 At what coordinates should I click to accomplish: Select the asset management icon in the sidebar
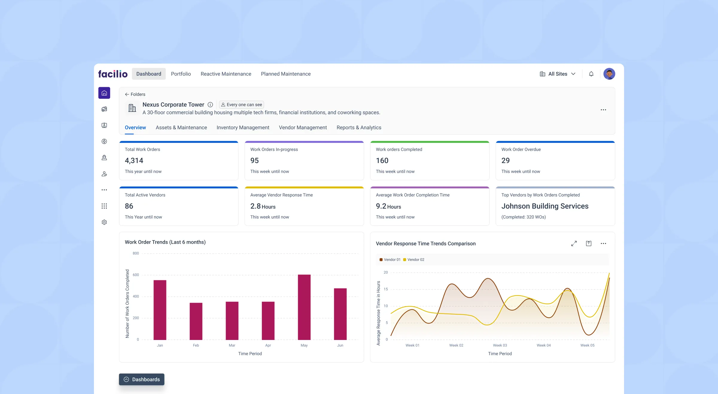[x=104, y=109]
